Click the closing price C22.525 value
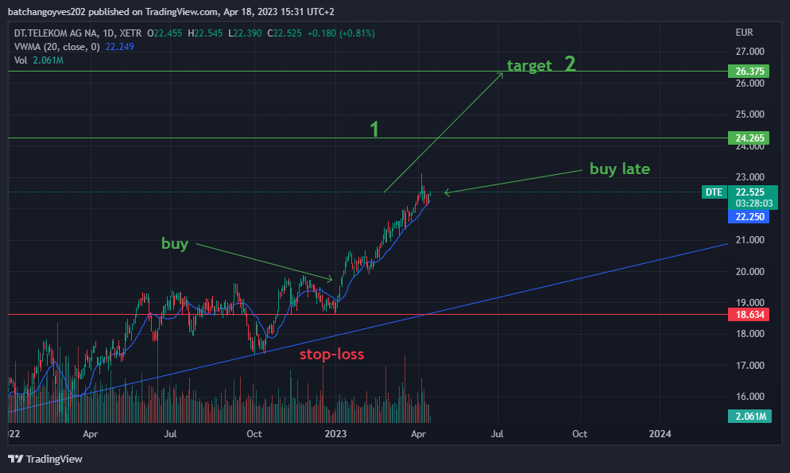The width and height of the screenshot is (790, 473). [285, 33]
